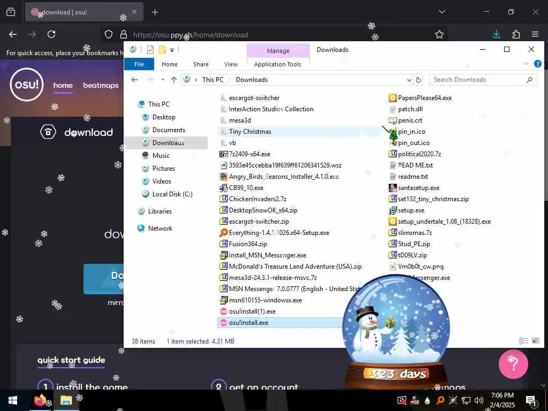This screenshot has width=548, height=411.
Task: Open the Share ribbon tab
Action: [201, 64]
